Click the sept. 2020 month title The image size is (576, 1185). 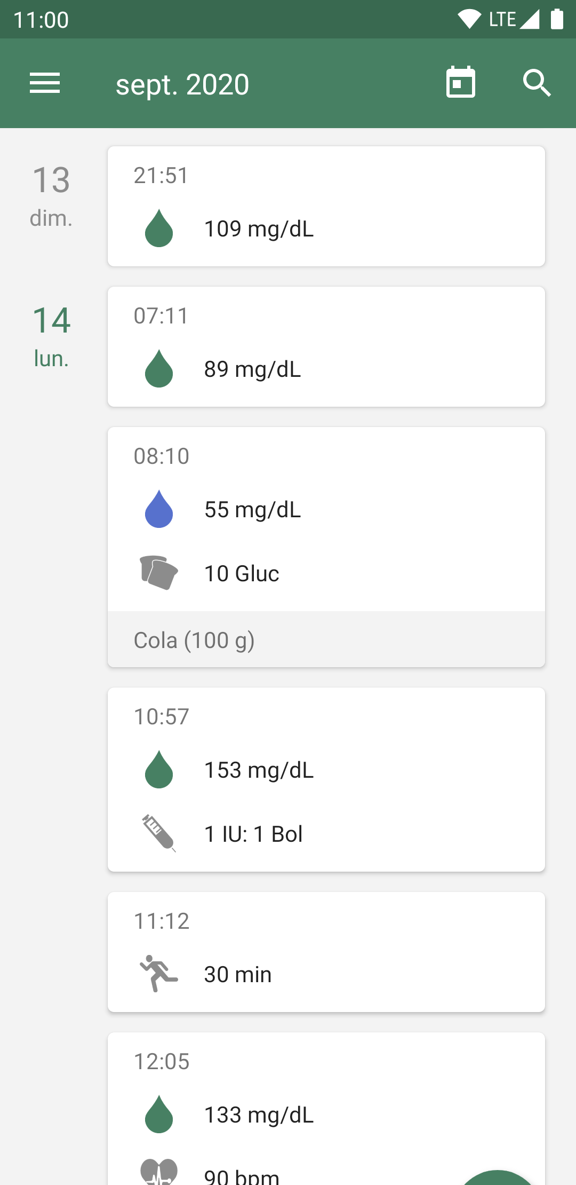click(182, 84)
